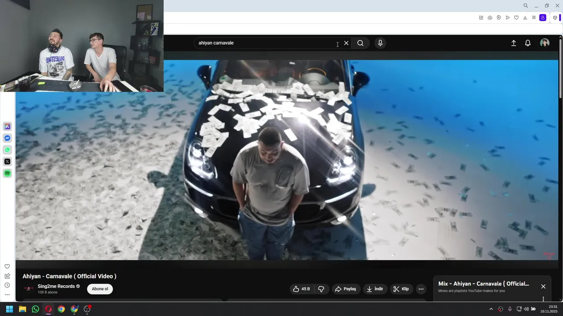Viewport: 563px width, 316px height.
Task: Open OBS Studio from the taskbar
Action: click(87, 309)
